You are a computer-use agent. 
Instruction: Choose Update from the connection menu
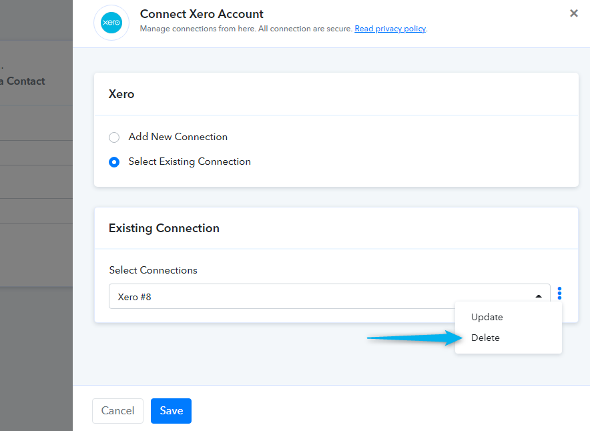click(487, 317)
